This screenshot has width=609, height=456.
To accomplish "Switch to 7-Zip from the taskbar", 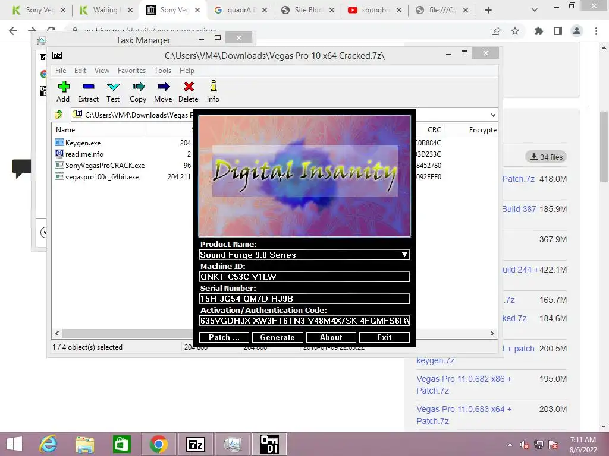I will (196, 444).
